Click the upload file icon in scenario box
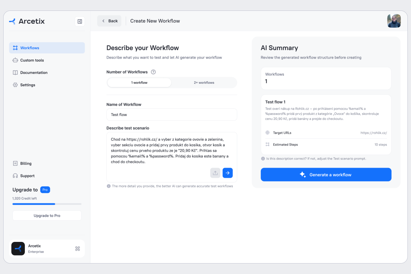Screen dimensions: 411x274 pos(215,173)
